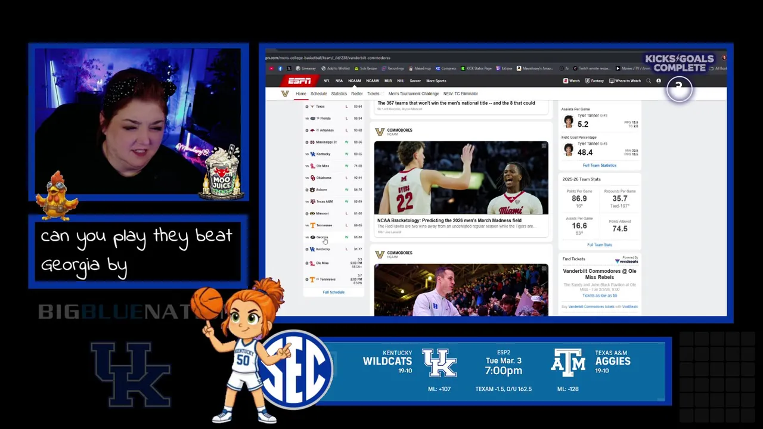The width and height of the screenshot is (763, 429).
Task: Click the Fantasy button in ESPN header
Action: [x=594, y=80]
